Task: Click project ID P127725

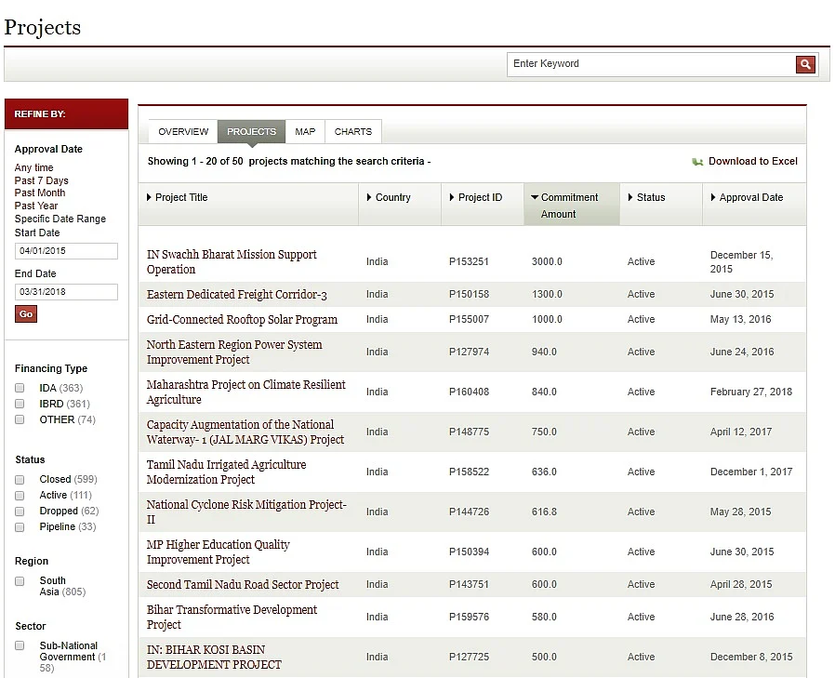Action: click(469, 657)
